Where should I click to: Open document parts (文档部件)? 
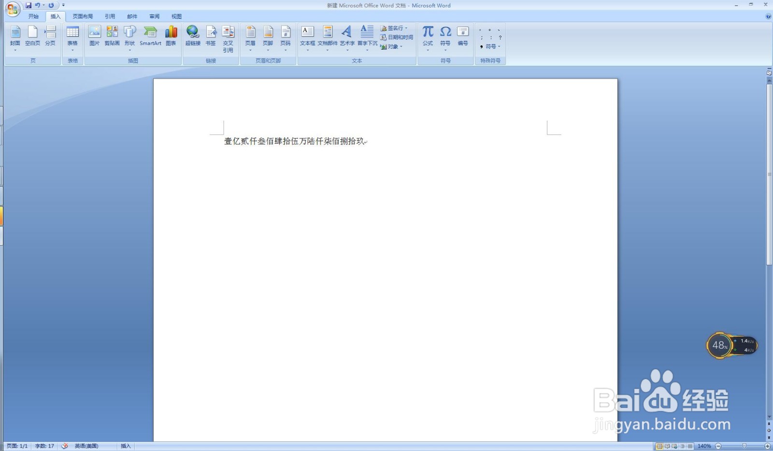click(x=328, y=38)
